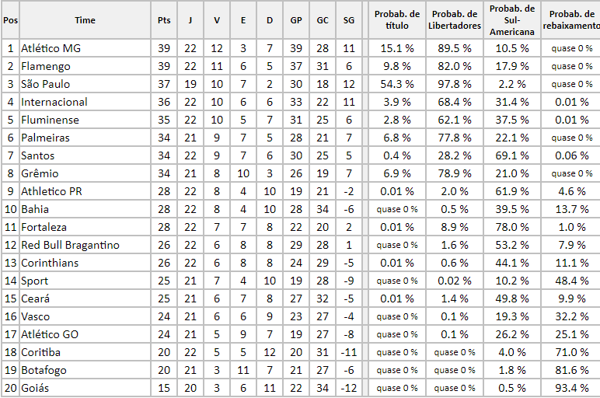The image size is (600, 398).
Task: Click São Paulo's 54.3 % title probability
Action: [396, 84]
